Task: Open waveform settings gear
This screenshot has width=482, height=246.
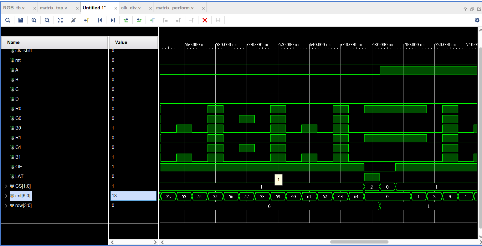Action: (477, 20)
